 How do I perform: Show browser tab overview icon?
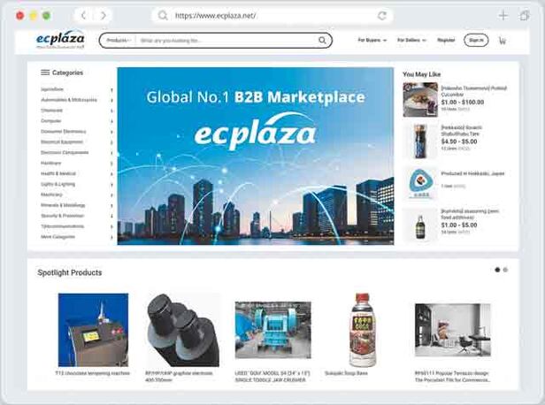[x=525, y=16]
